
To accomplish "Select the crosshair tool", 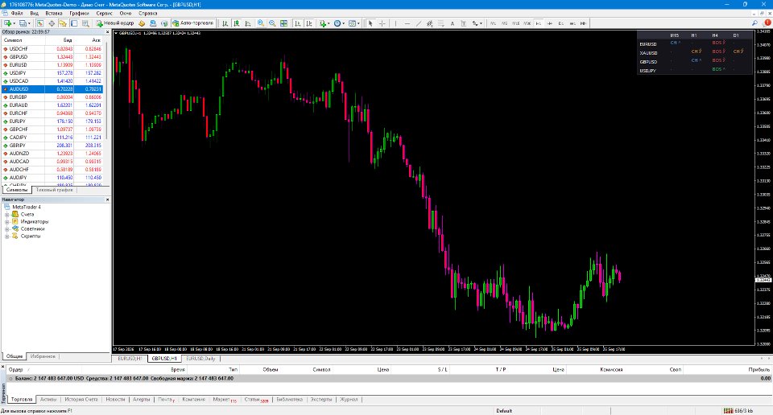I will pos(382,23).
